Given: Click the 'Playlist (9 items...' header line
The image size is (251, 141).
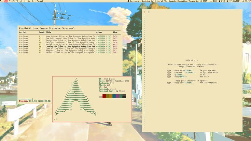Looking at the screenshot, I should 47,28.
